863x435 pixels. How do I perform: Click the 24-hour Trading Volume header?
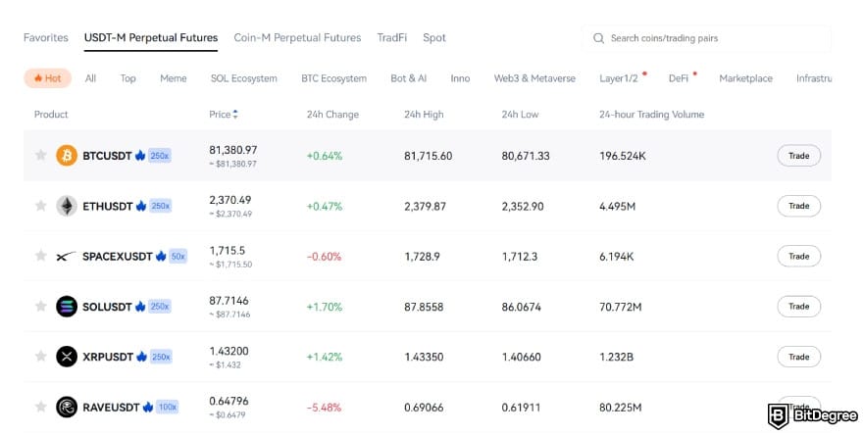click(651, 115)
